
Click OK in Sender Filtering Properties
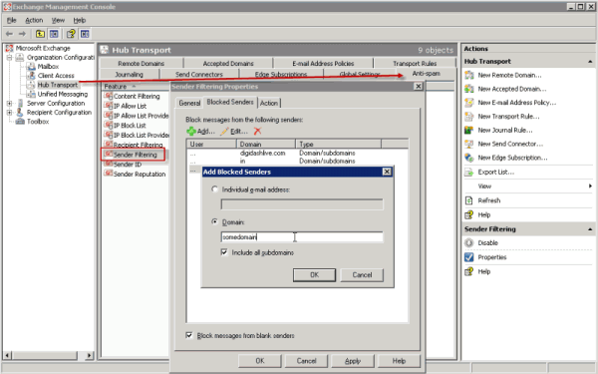(260, 361)
